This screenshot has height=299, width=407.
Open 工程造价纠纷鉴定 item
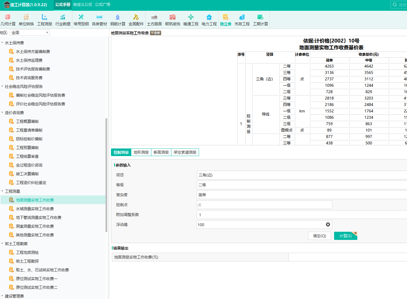[31, 183]
